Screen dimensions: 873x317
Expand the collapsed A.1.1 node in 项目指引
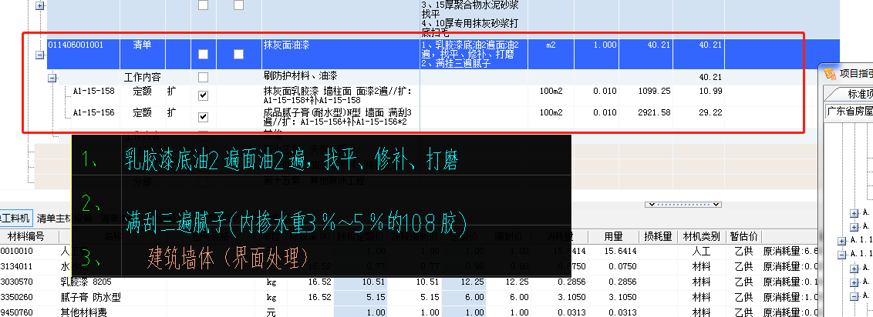tap(842, 240)
